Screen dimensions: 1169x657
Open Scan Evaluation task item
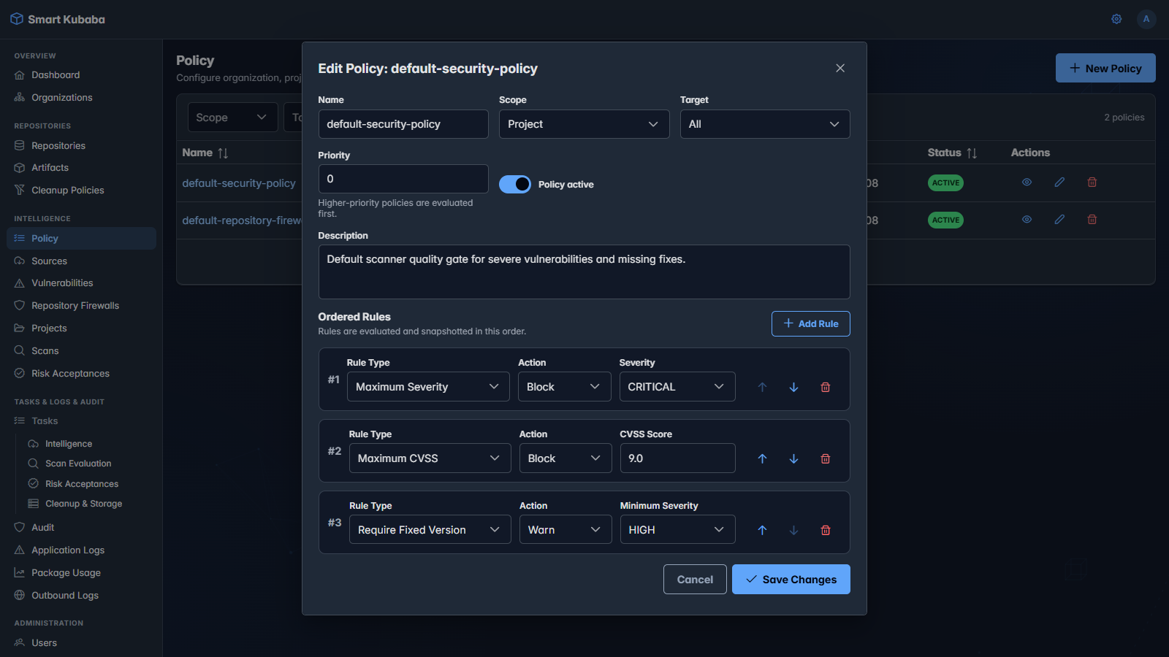tap(88, 464)
